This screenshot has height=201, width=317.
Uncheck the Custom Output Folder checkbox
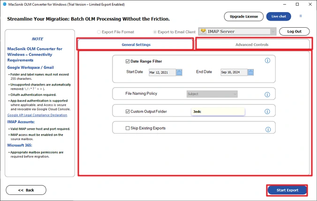(128, 111)
